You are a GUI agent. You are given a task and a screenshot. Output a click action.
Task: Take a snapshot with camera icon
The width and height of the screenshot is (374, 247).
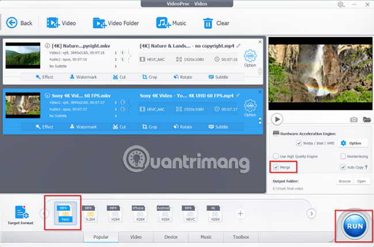pos(353,120)
